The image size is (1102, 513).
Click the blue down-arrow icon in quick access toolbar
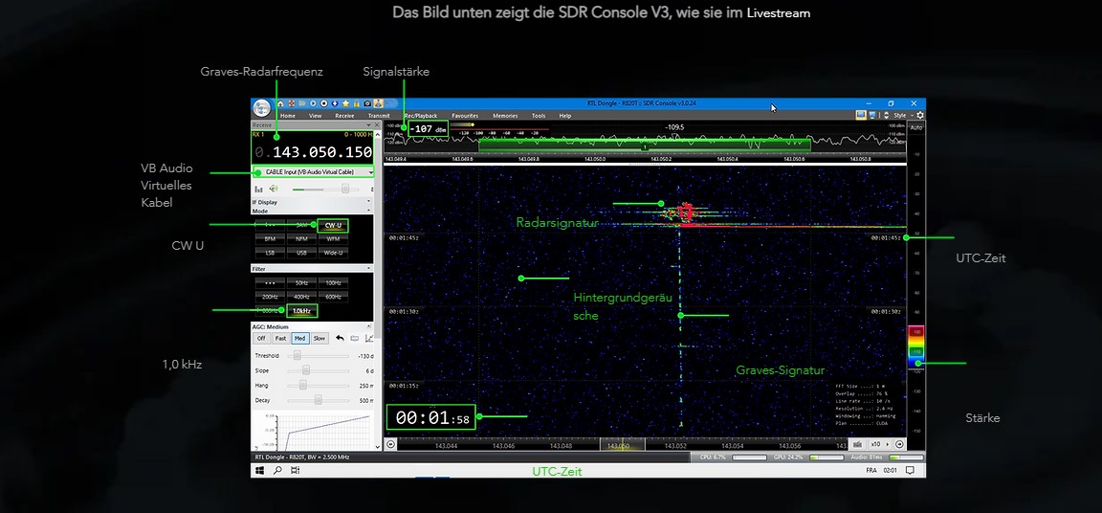[335, 103]
